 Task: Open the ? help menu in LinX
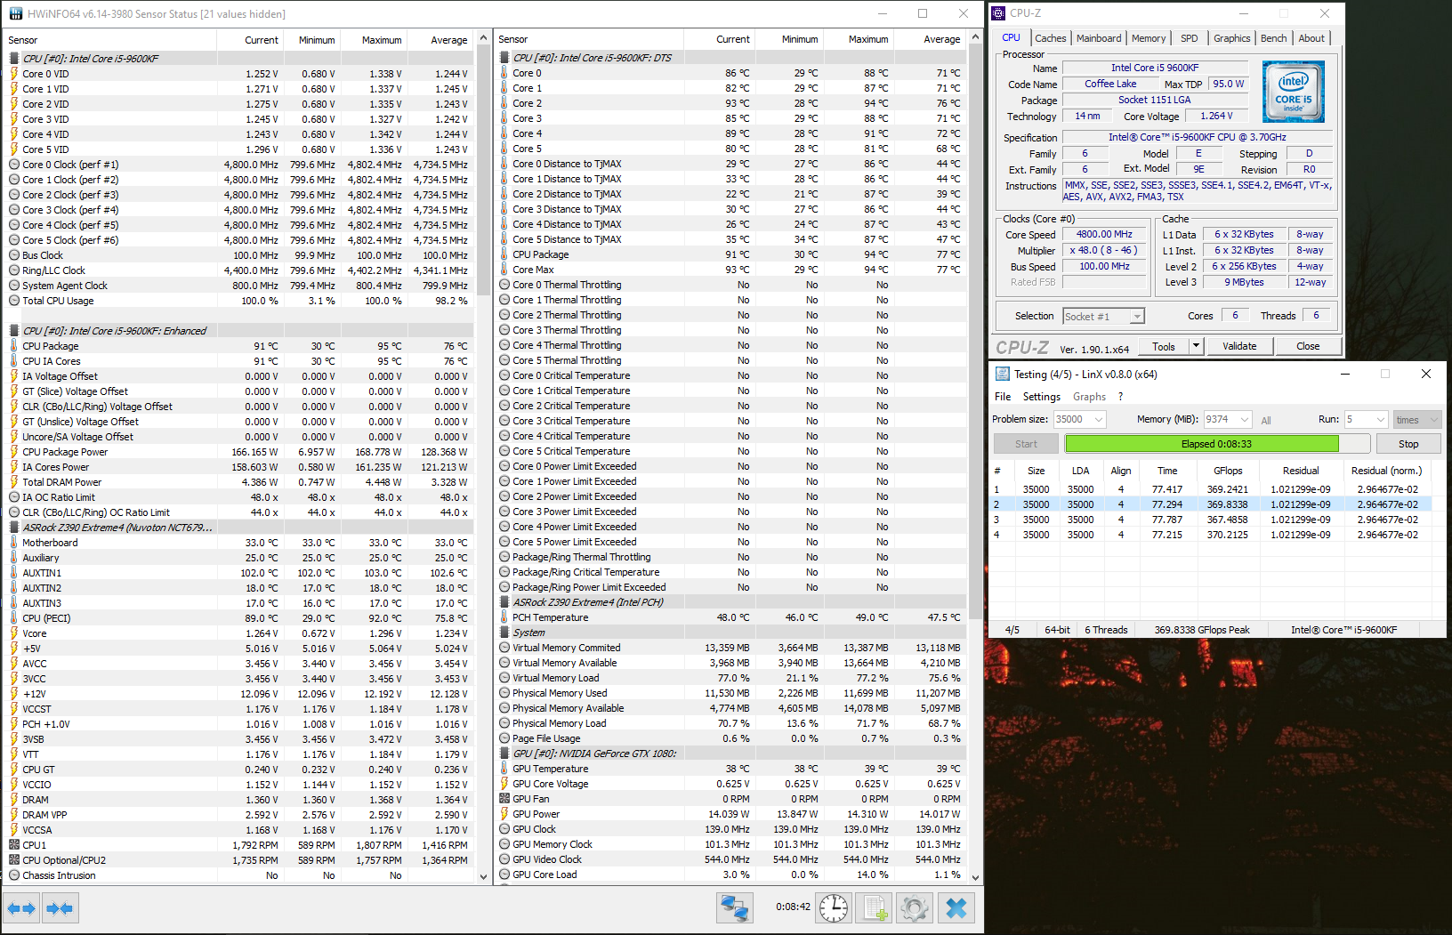point(1120,397)
